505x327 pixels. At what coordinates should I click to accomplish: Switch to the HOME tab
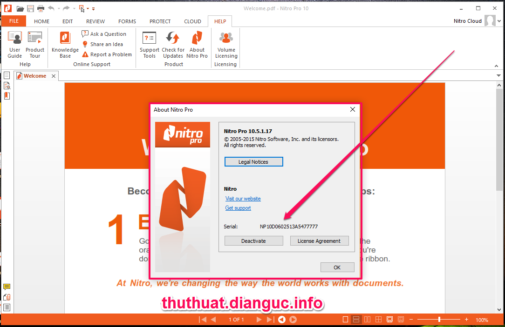[42, 21]
